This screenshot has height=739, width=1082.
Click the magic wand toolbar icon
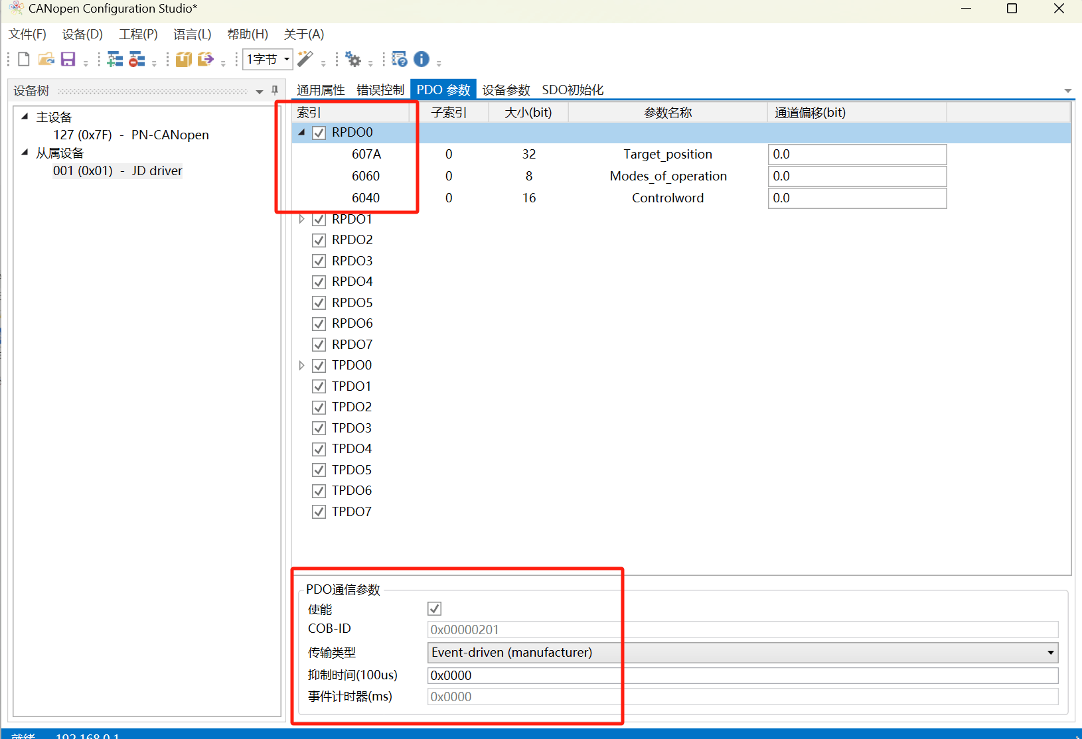pyautogui.click(x=305, y=59)
